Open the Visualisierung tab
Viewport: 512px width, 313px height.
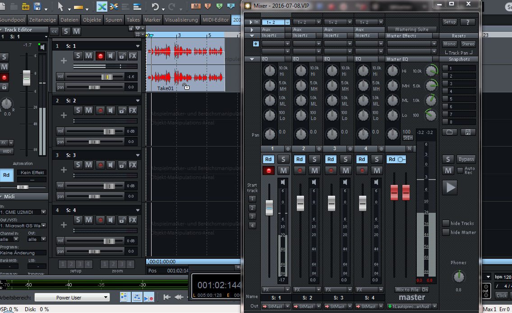pyautogui.click(x=181, y=20)
